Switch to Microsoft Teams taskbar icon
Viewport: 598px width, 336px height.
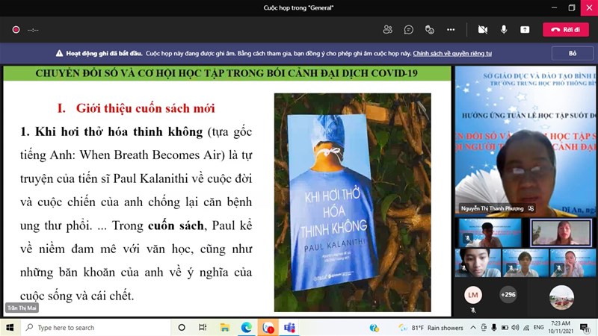(289, 327)
